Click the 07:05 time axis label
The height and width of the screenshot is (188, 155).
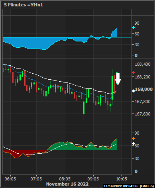36,179
